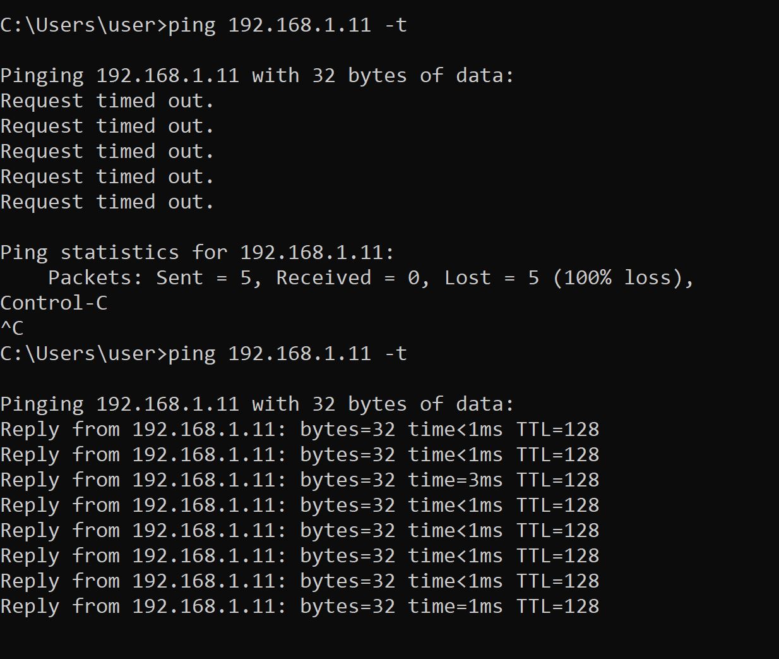Screen dimensions: 779x659
Task: Click the 'Control-C' text
Action: pos(54,303)
